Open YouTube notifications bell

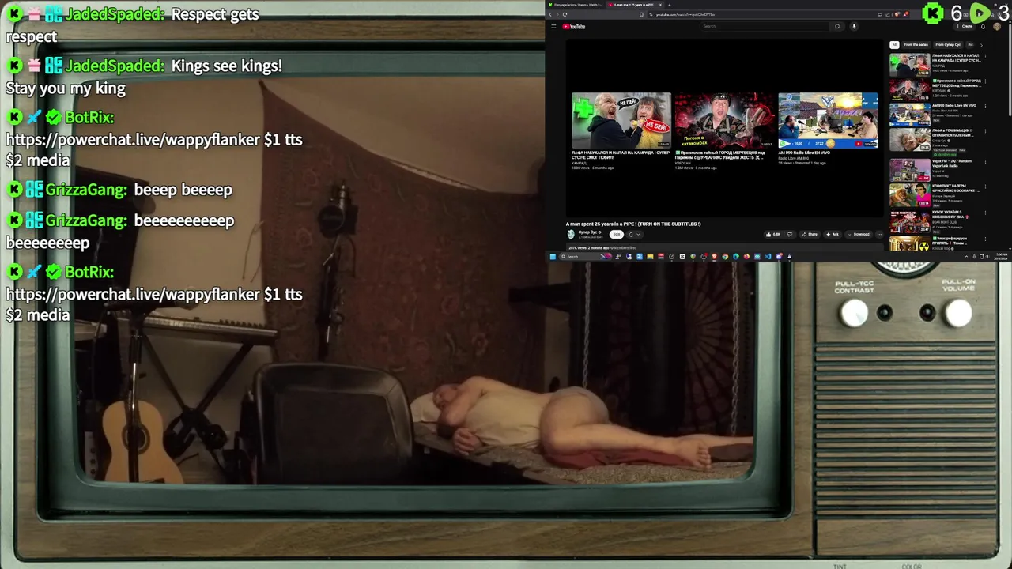click(x=983, y=26)
